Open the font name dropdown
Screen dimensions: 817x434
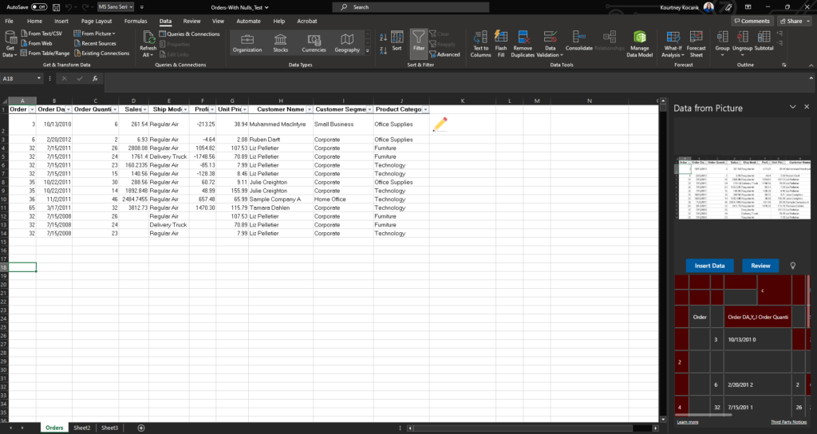pyautogui.click(x=132, y=6)
